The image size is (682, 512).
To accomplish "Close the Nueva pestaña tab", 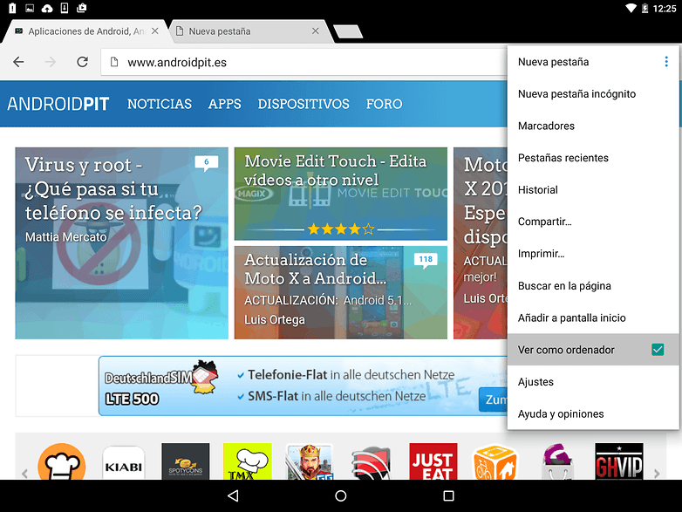I will point(316,31).
